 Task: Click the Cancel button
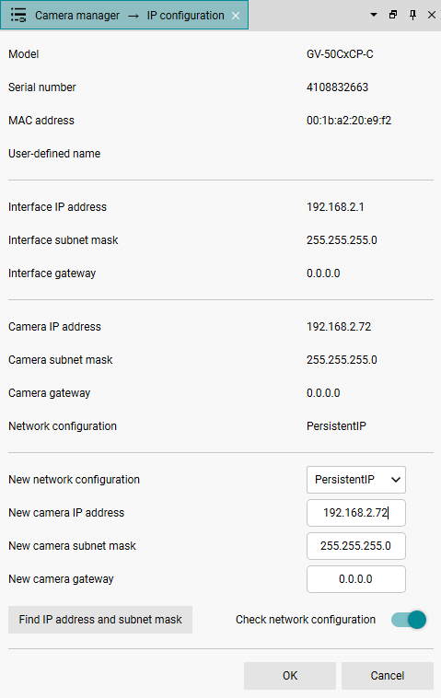(388, 676)
